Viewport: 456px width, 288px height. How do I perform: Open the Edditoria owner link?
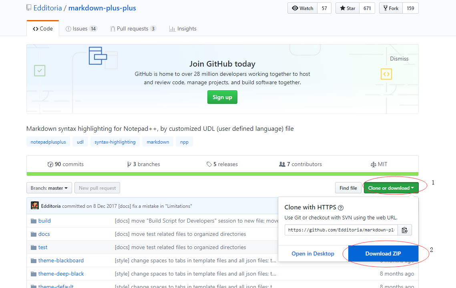[47, 8]
